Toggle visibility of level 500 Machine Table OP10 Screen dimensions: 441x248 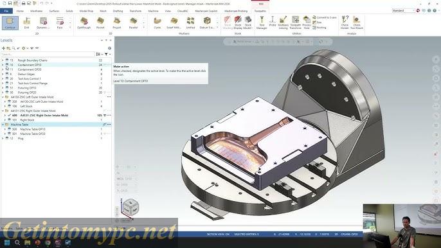click(x=9, y=129)
